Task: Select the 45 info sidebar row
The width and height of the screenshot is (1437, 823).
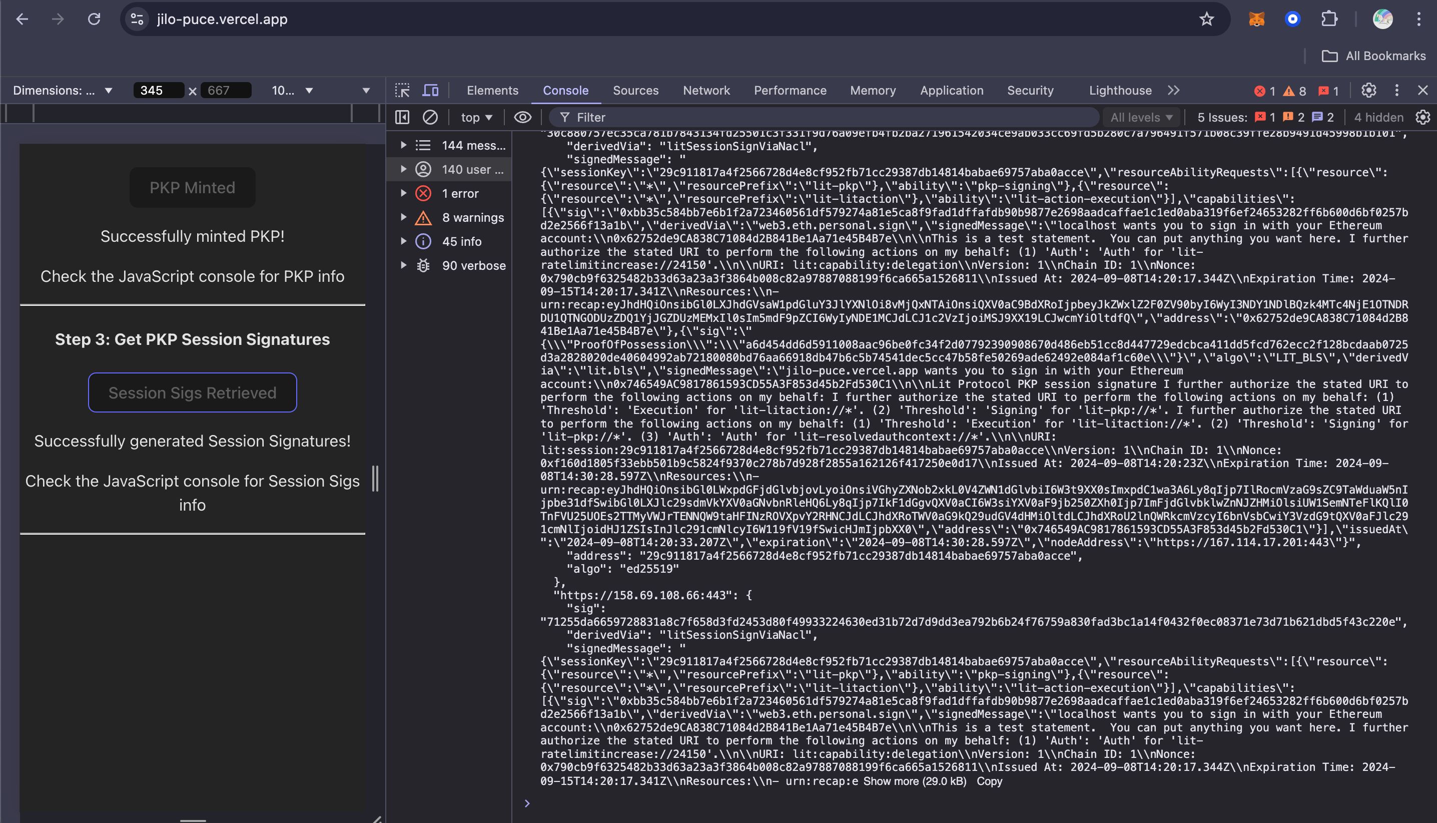Action: 449,241
